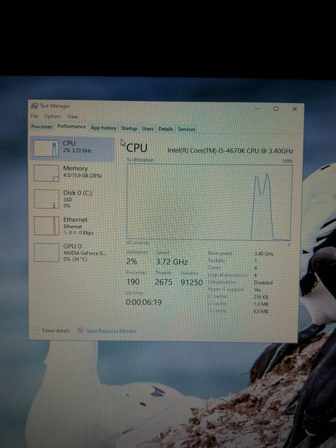Click the Memory 4.5/15.9 GB (28%) text
Image resolution: width=336 pixels, height=448 pixels.
(x=83, y=176)
